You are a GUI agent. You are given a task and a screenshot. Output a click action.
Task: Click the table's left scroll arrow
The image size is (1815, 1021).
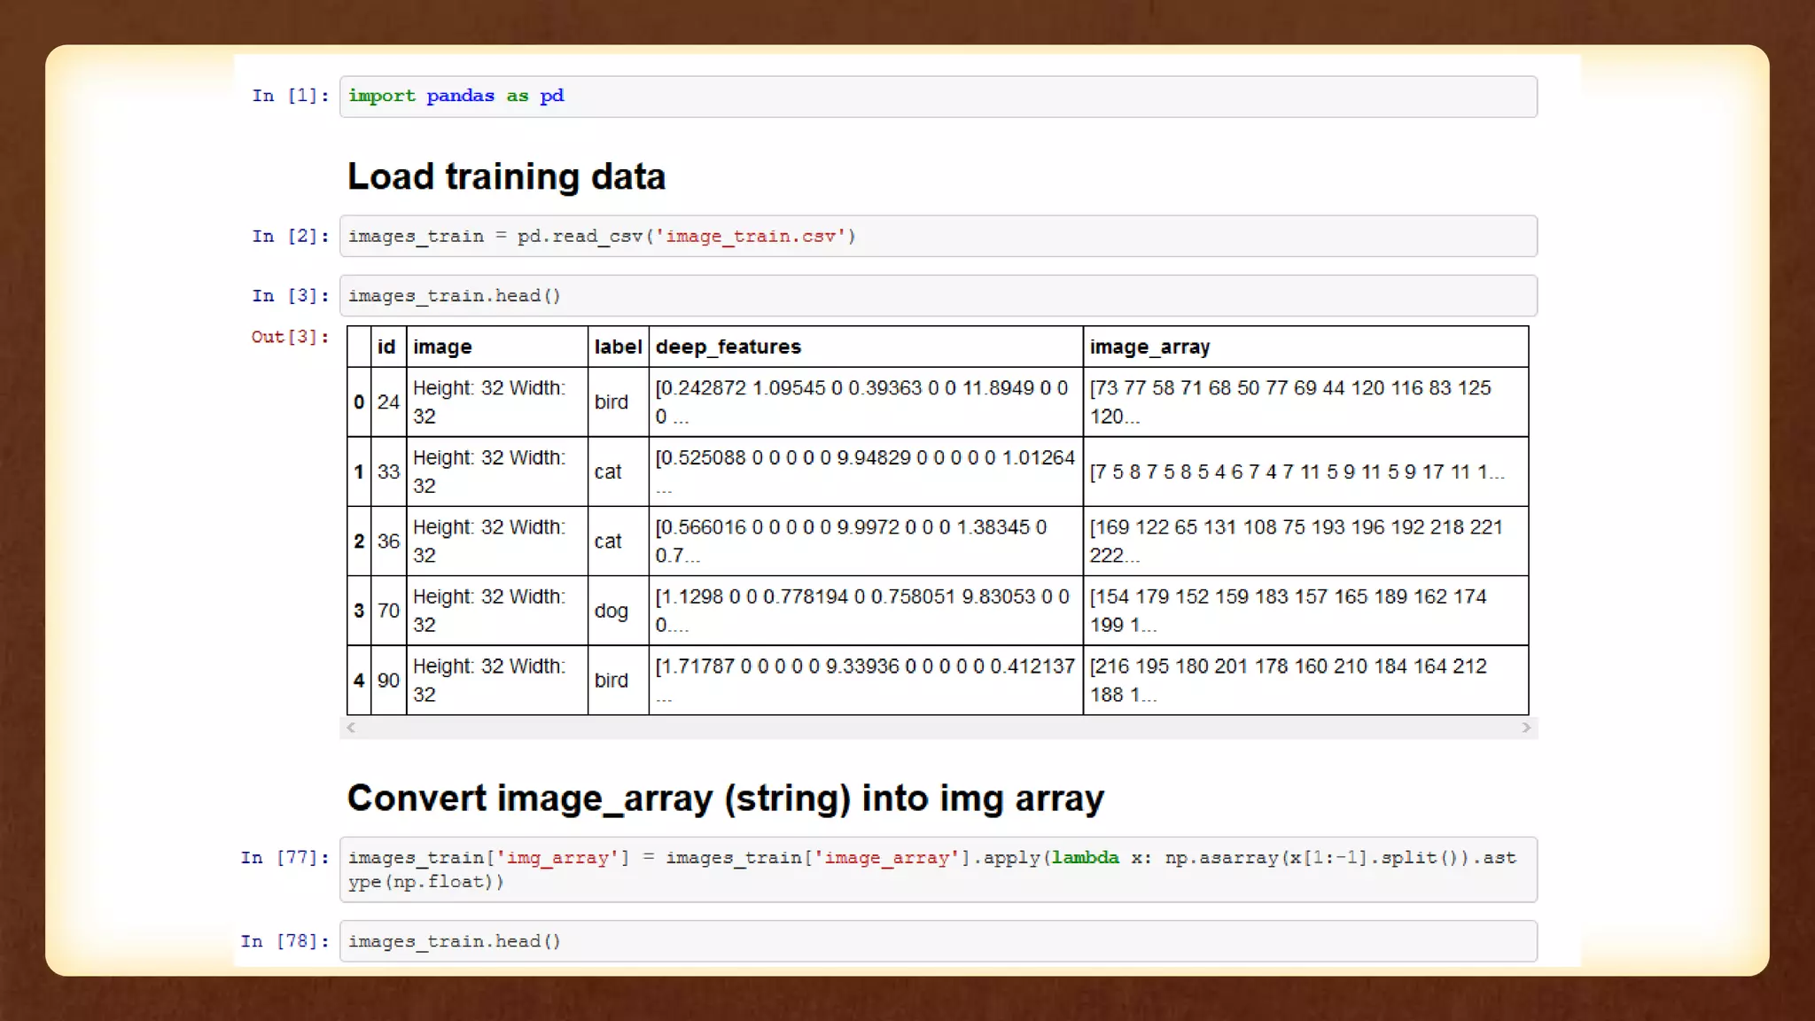click(x=351, y=728)
